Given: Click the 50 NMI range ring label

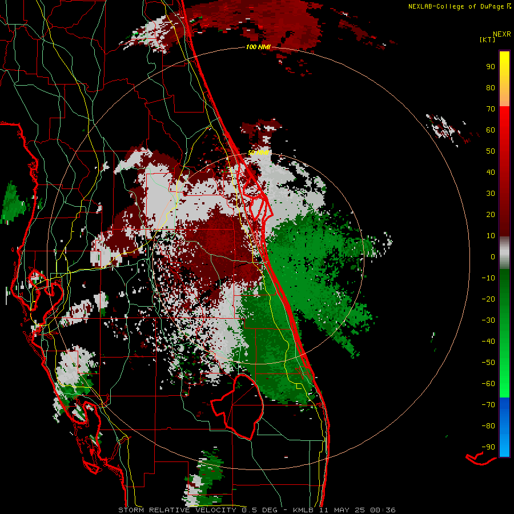Looking at the screenshot, I should tap(258, 152).
